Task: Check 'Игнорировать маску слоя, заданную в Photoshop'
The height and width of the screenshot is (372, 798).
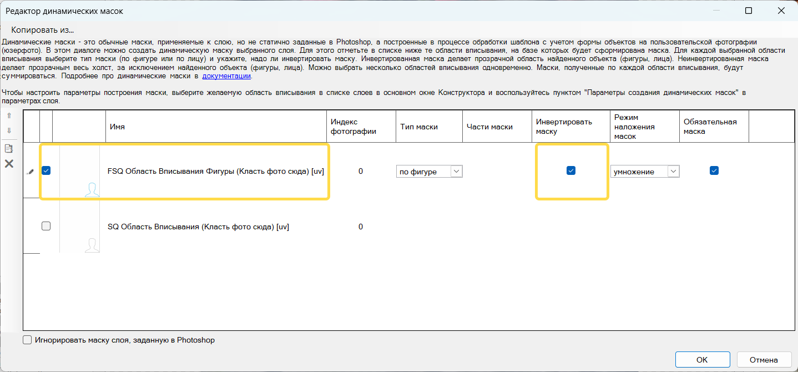Action: pos(27,340)
